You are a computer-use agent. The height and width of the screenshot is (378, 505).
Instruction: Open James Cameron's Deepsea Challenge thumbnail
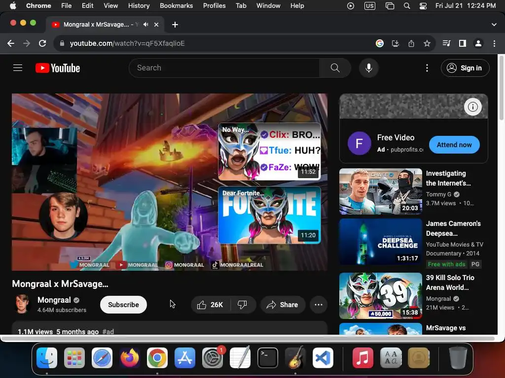380,242
